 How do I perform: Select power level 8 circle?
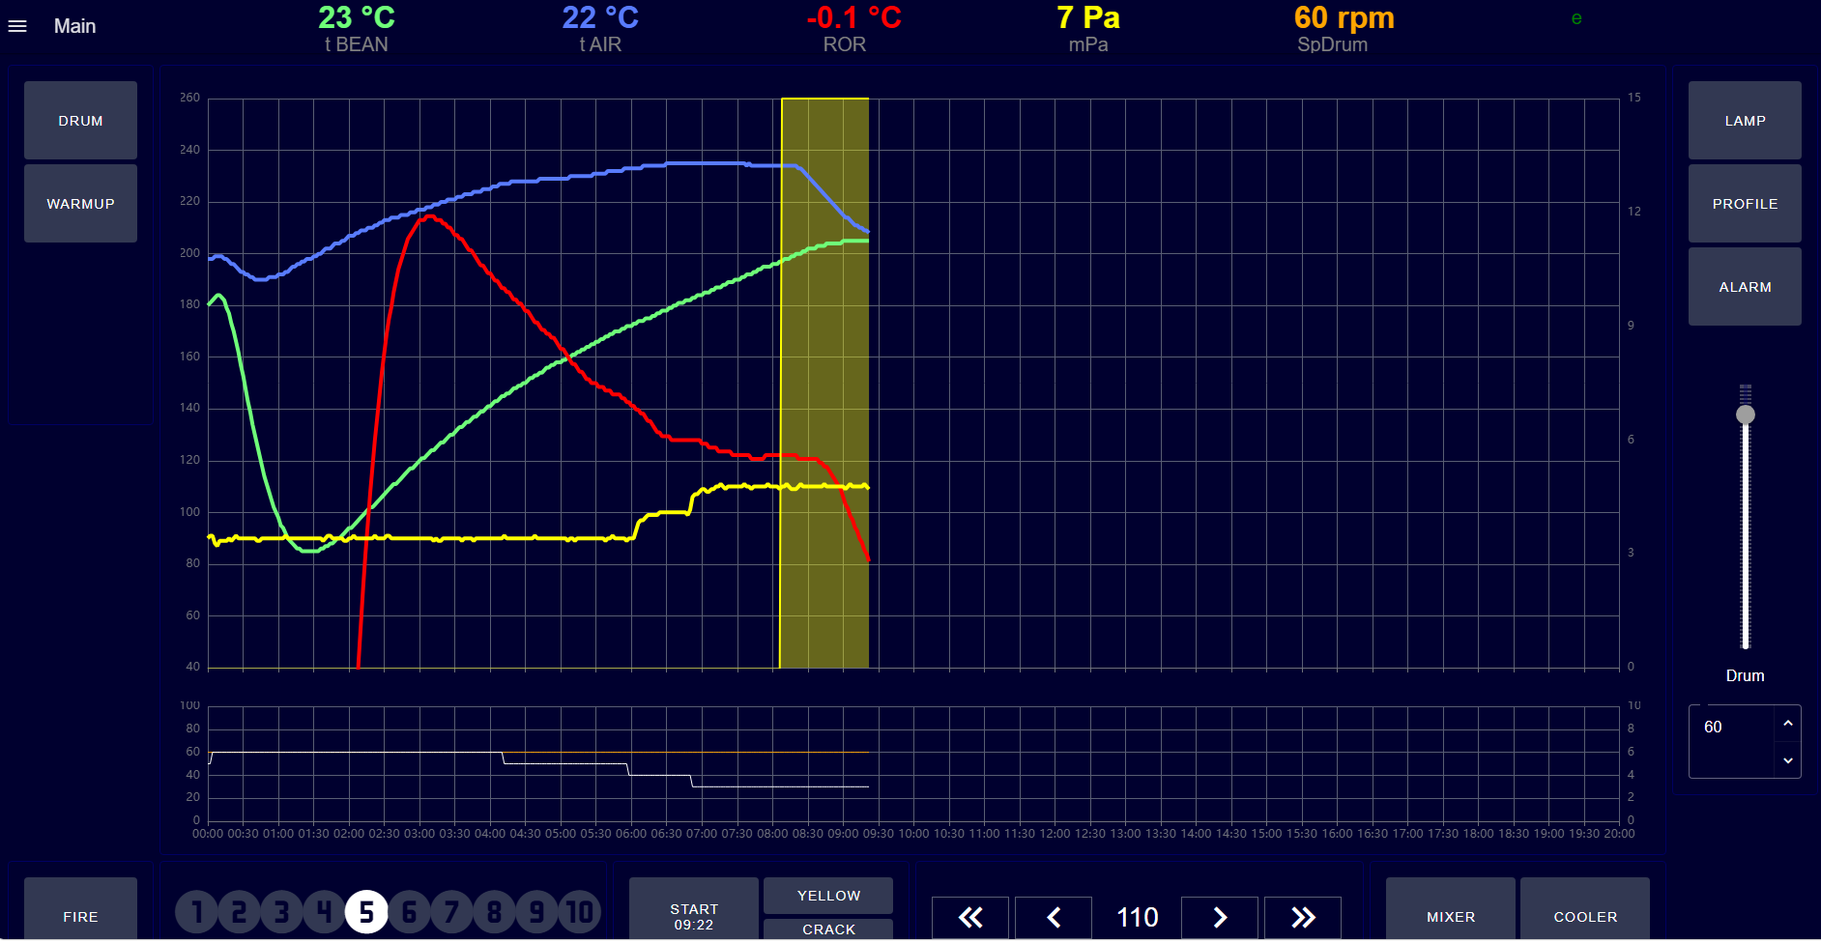click(494, 912)
